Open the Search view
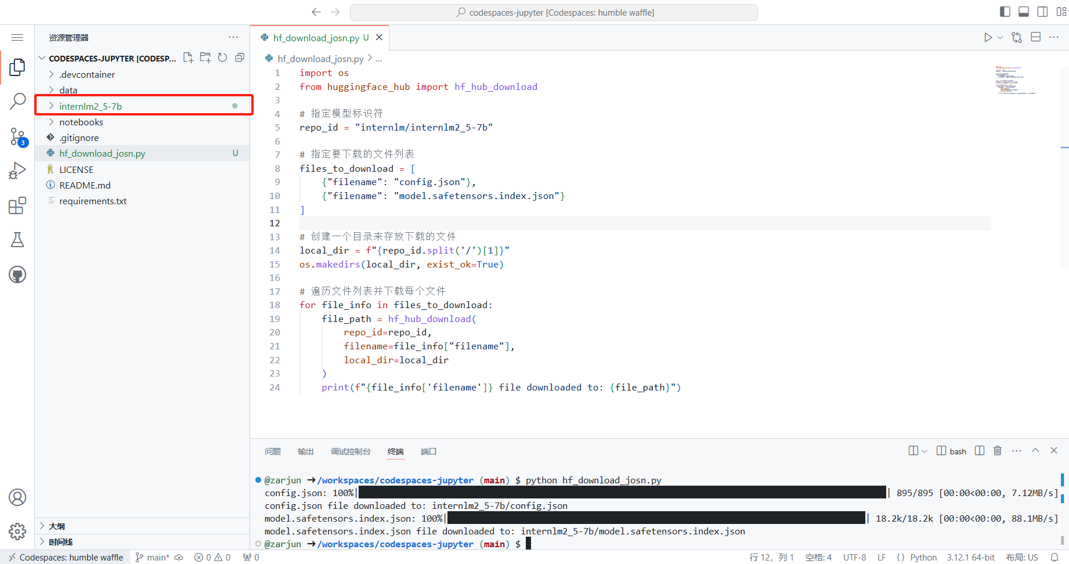This screenshot has width=1069, height=564. [x=17, y=102]
